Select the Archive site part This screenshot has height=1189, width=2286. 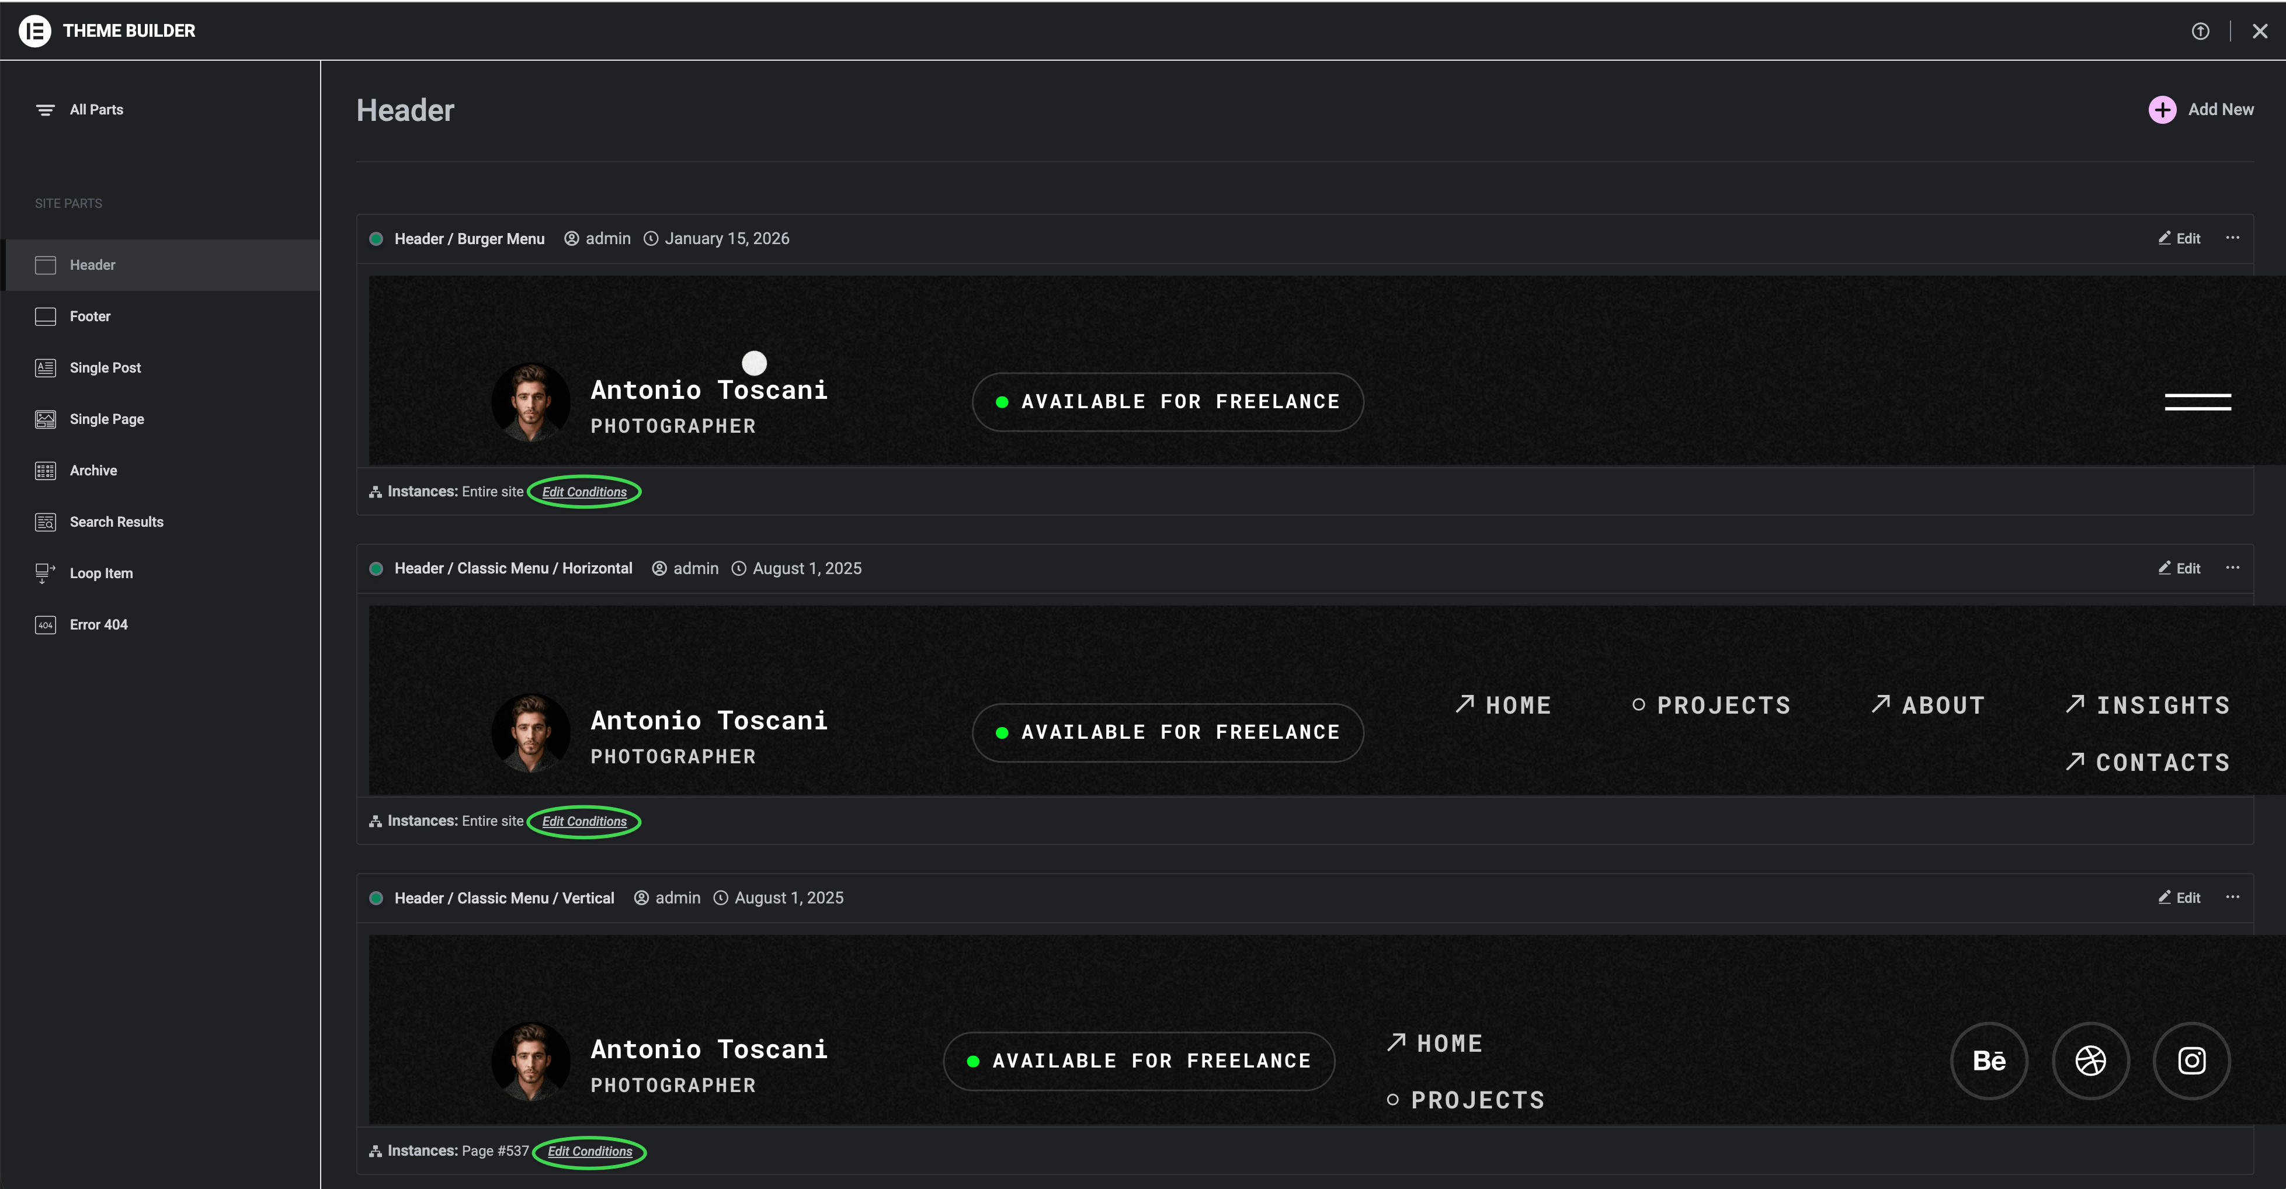point(93,471)
